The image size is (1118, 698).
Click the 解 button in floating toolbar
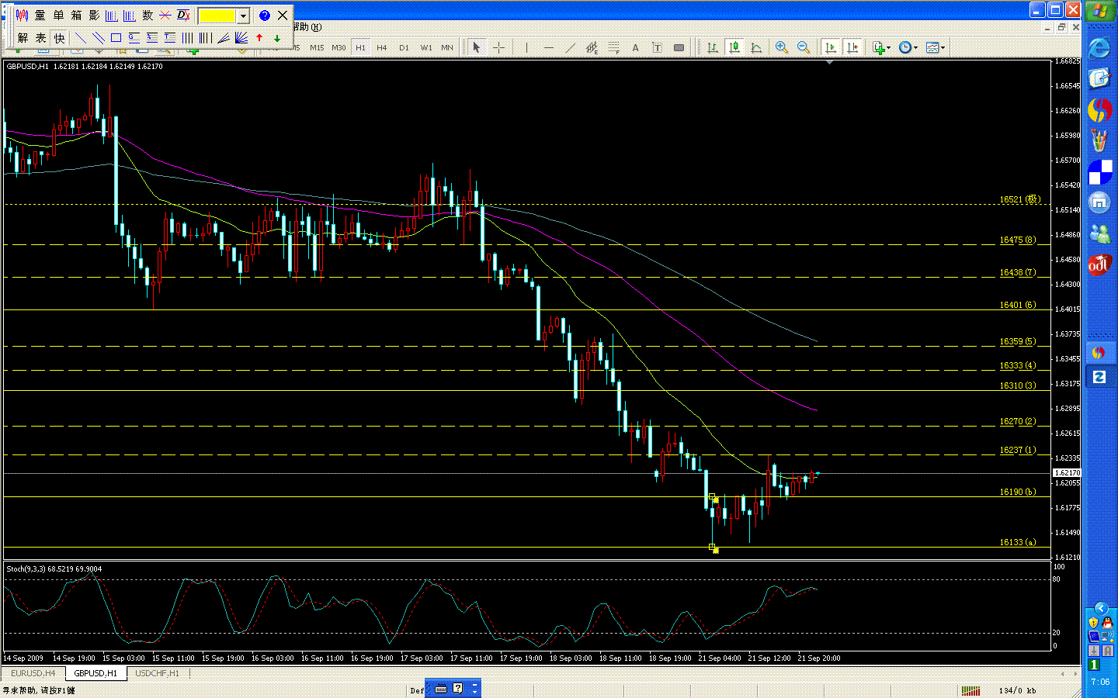coord(23,37)
